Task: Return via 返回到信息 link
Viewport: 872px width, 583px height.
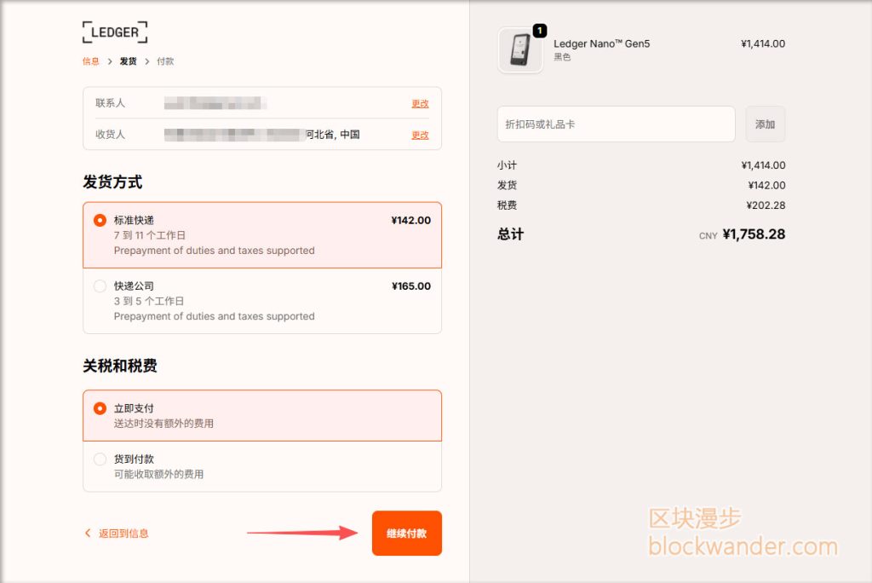Action: (x=123, y=534)
